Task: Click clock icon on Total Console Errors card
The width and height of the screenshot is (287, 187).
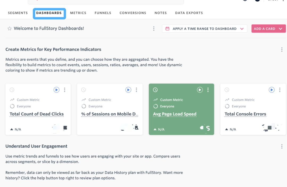Action: coord(227,90)
